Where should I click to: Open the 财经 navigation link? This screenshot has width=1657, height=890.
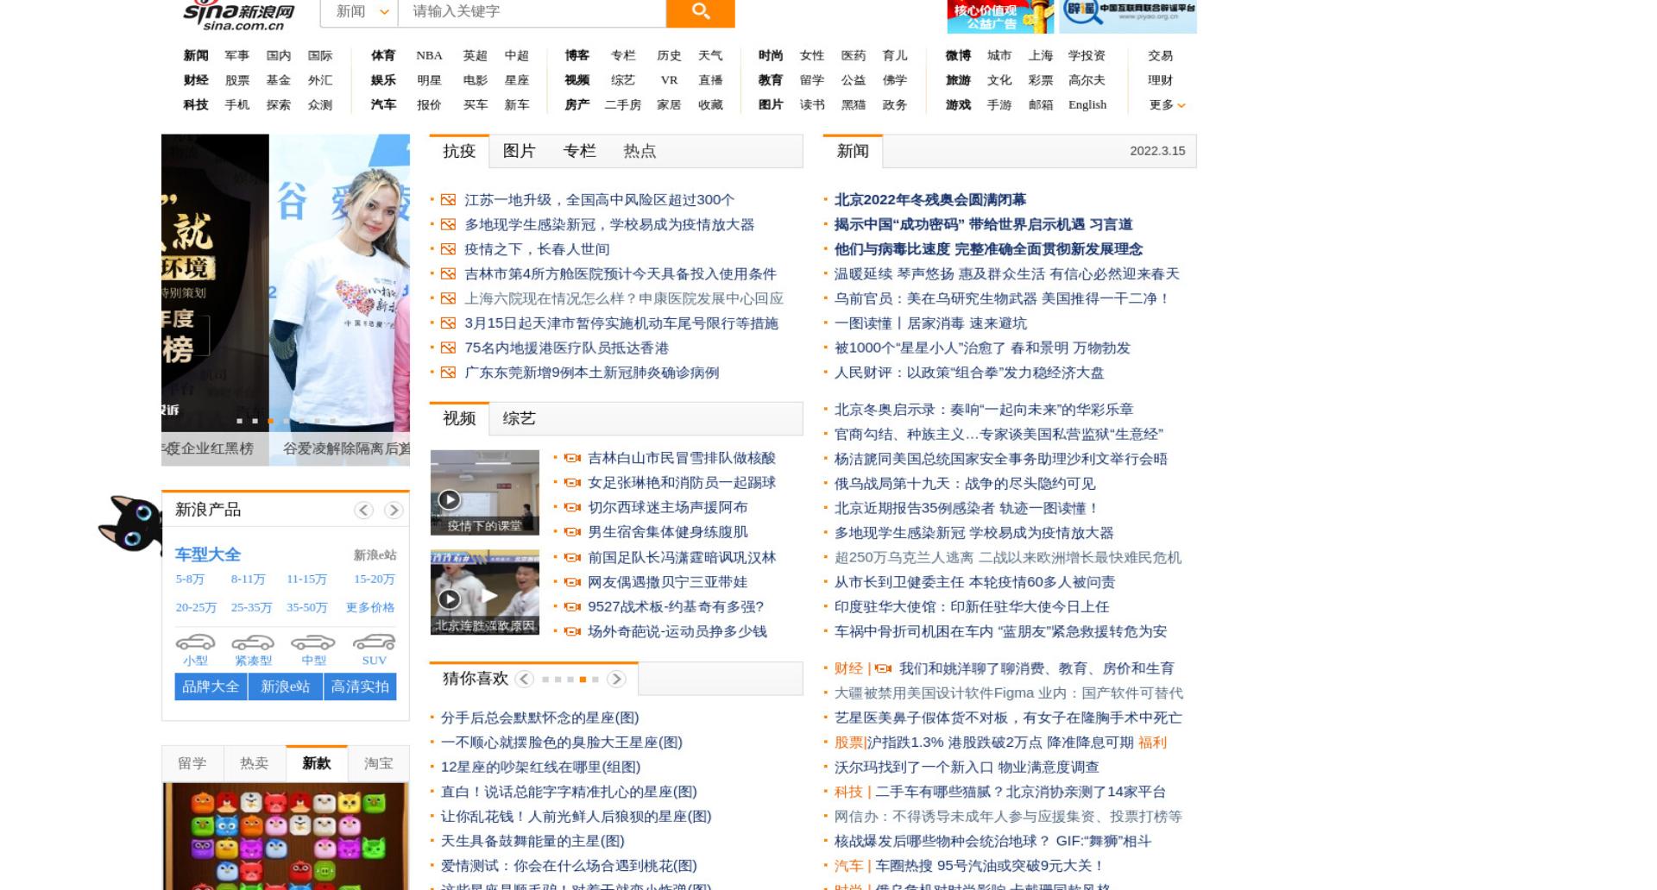[x=196, y=80]
